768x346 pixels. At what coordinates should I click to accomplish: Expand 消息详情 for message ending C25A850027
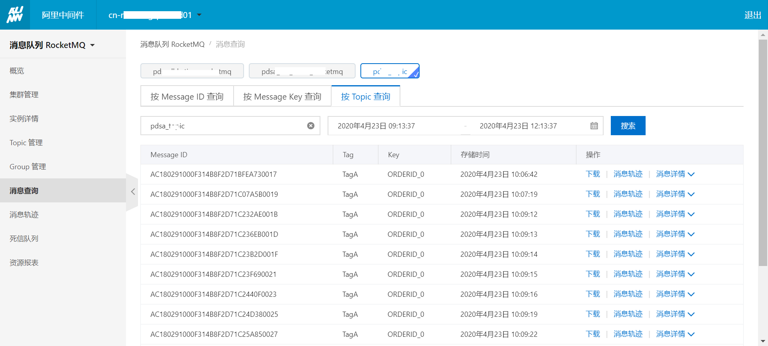pyautogui.click(x=675, y=334)
